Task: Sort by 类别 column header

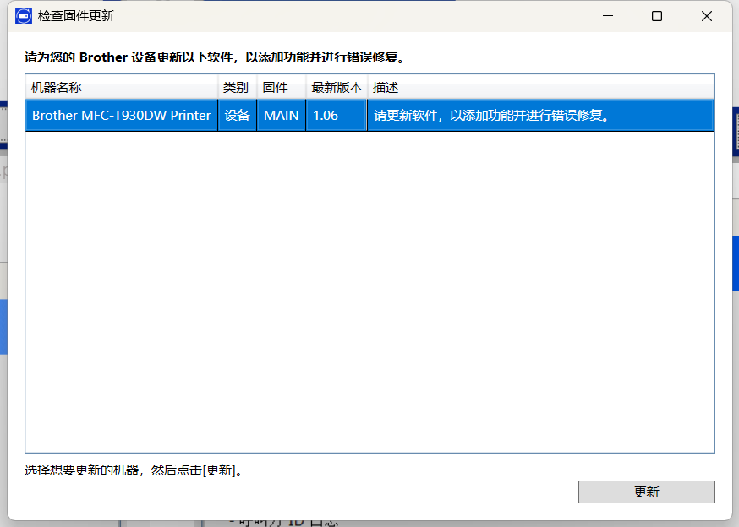Action: pos(237,87)
